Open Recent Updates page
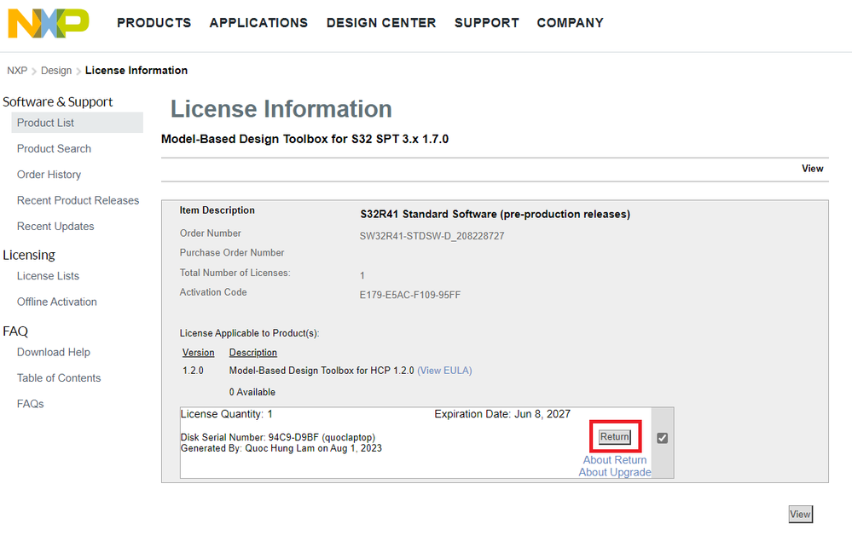The width and height of the screenshot is (852, 547). tap(55, 227)
